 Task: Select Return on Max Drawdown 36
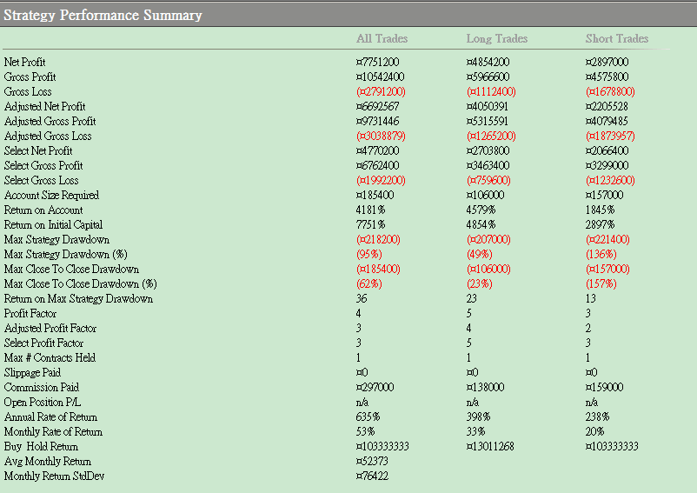pyautogui.click(x=362, y=298)
